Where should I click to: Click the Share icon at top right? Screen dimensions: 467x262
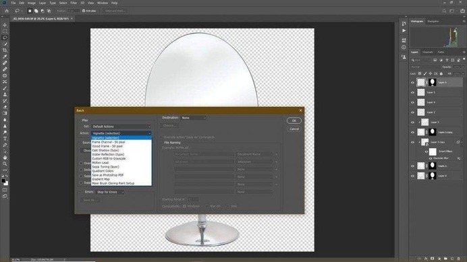(x=462, y=11)
